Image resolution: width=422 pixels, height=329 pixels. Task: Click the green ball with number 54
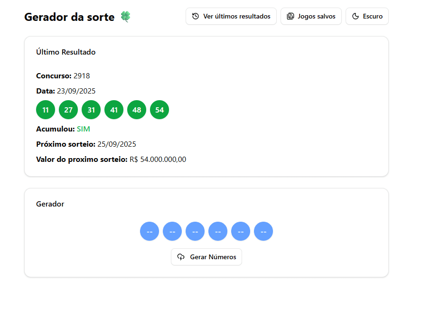[159, 110]
